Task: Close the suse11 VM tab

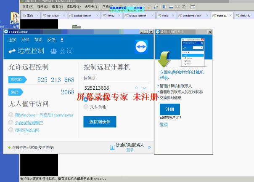Action: click(230, 16)
